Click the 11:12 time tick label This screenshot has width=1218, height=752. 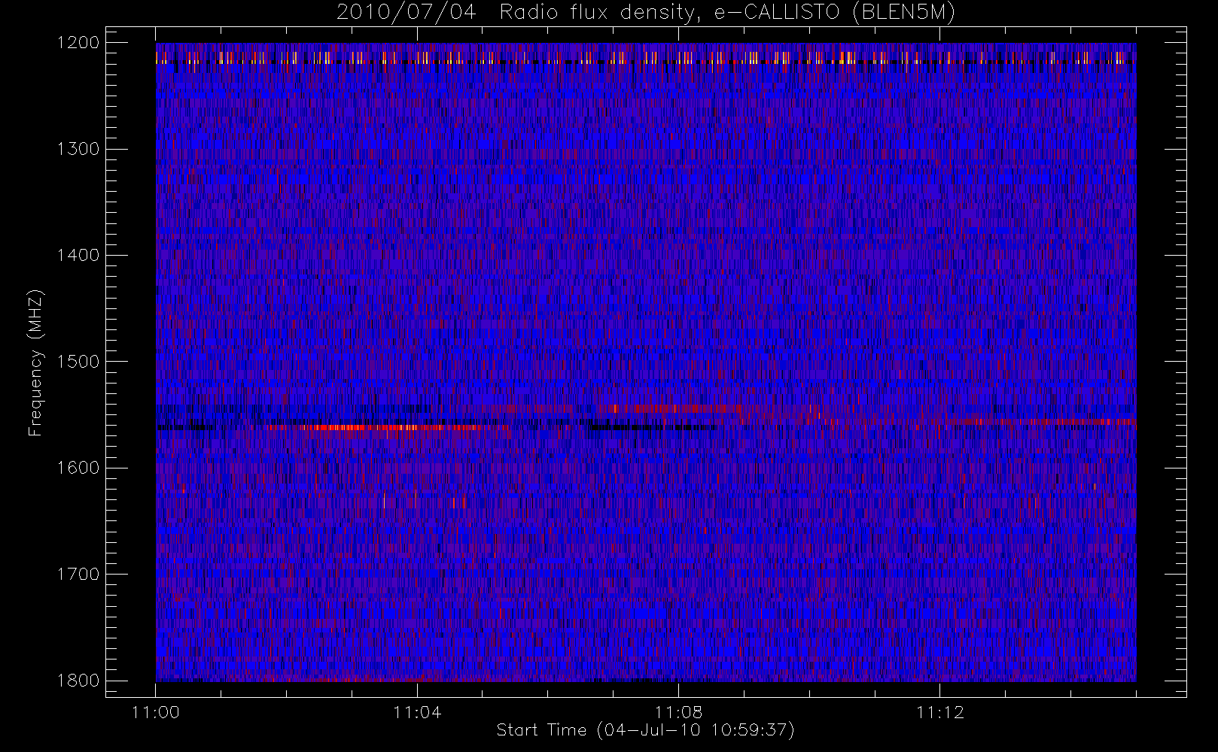[939, 712]
